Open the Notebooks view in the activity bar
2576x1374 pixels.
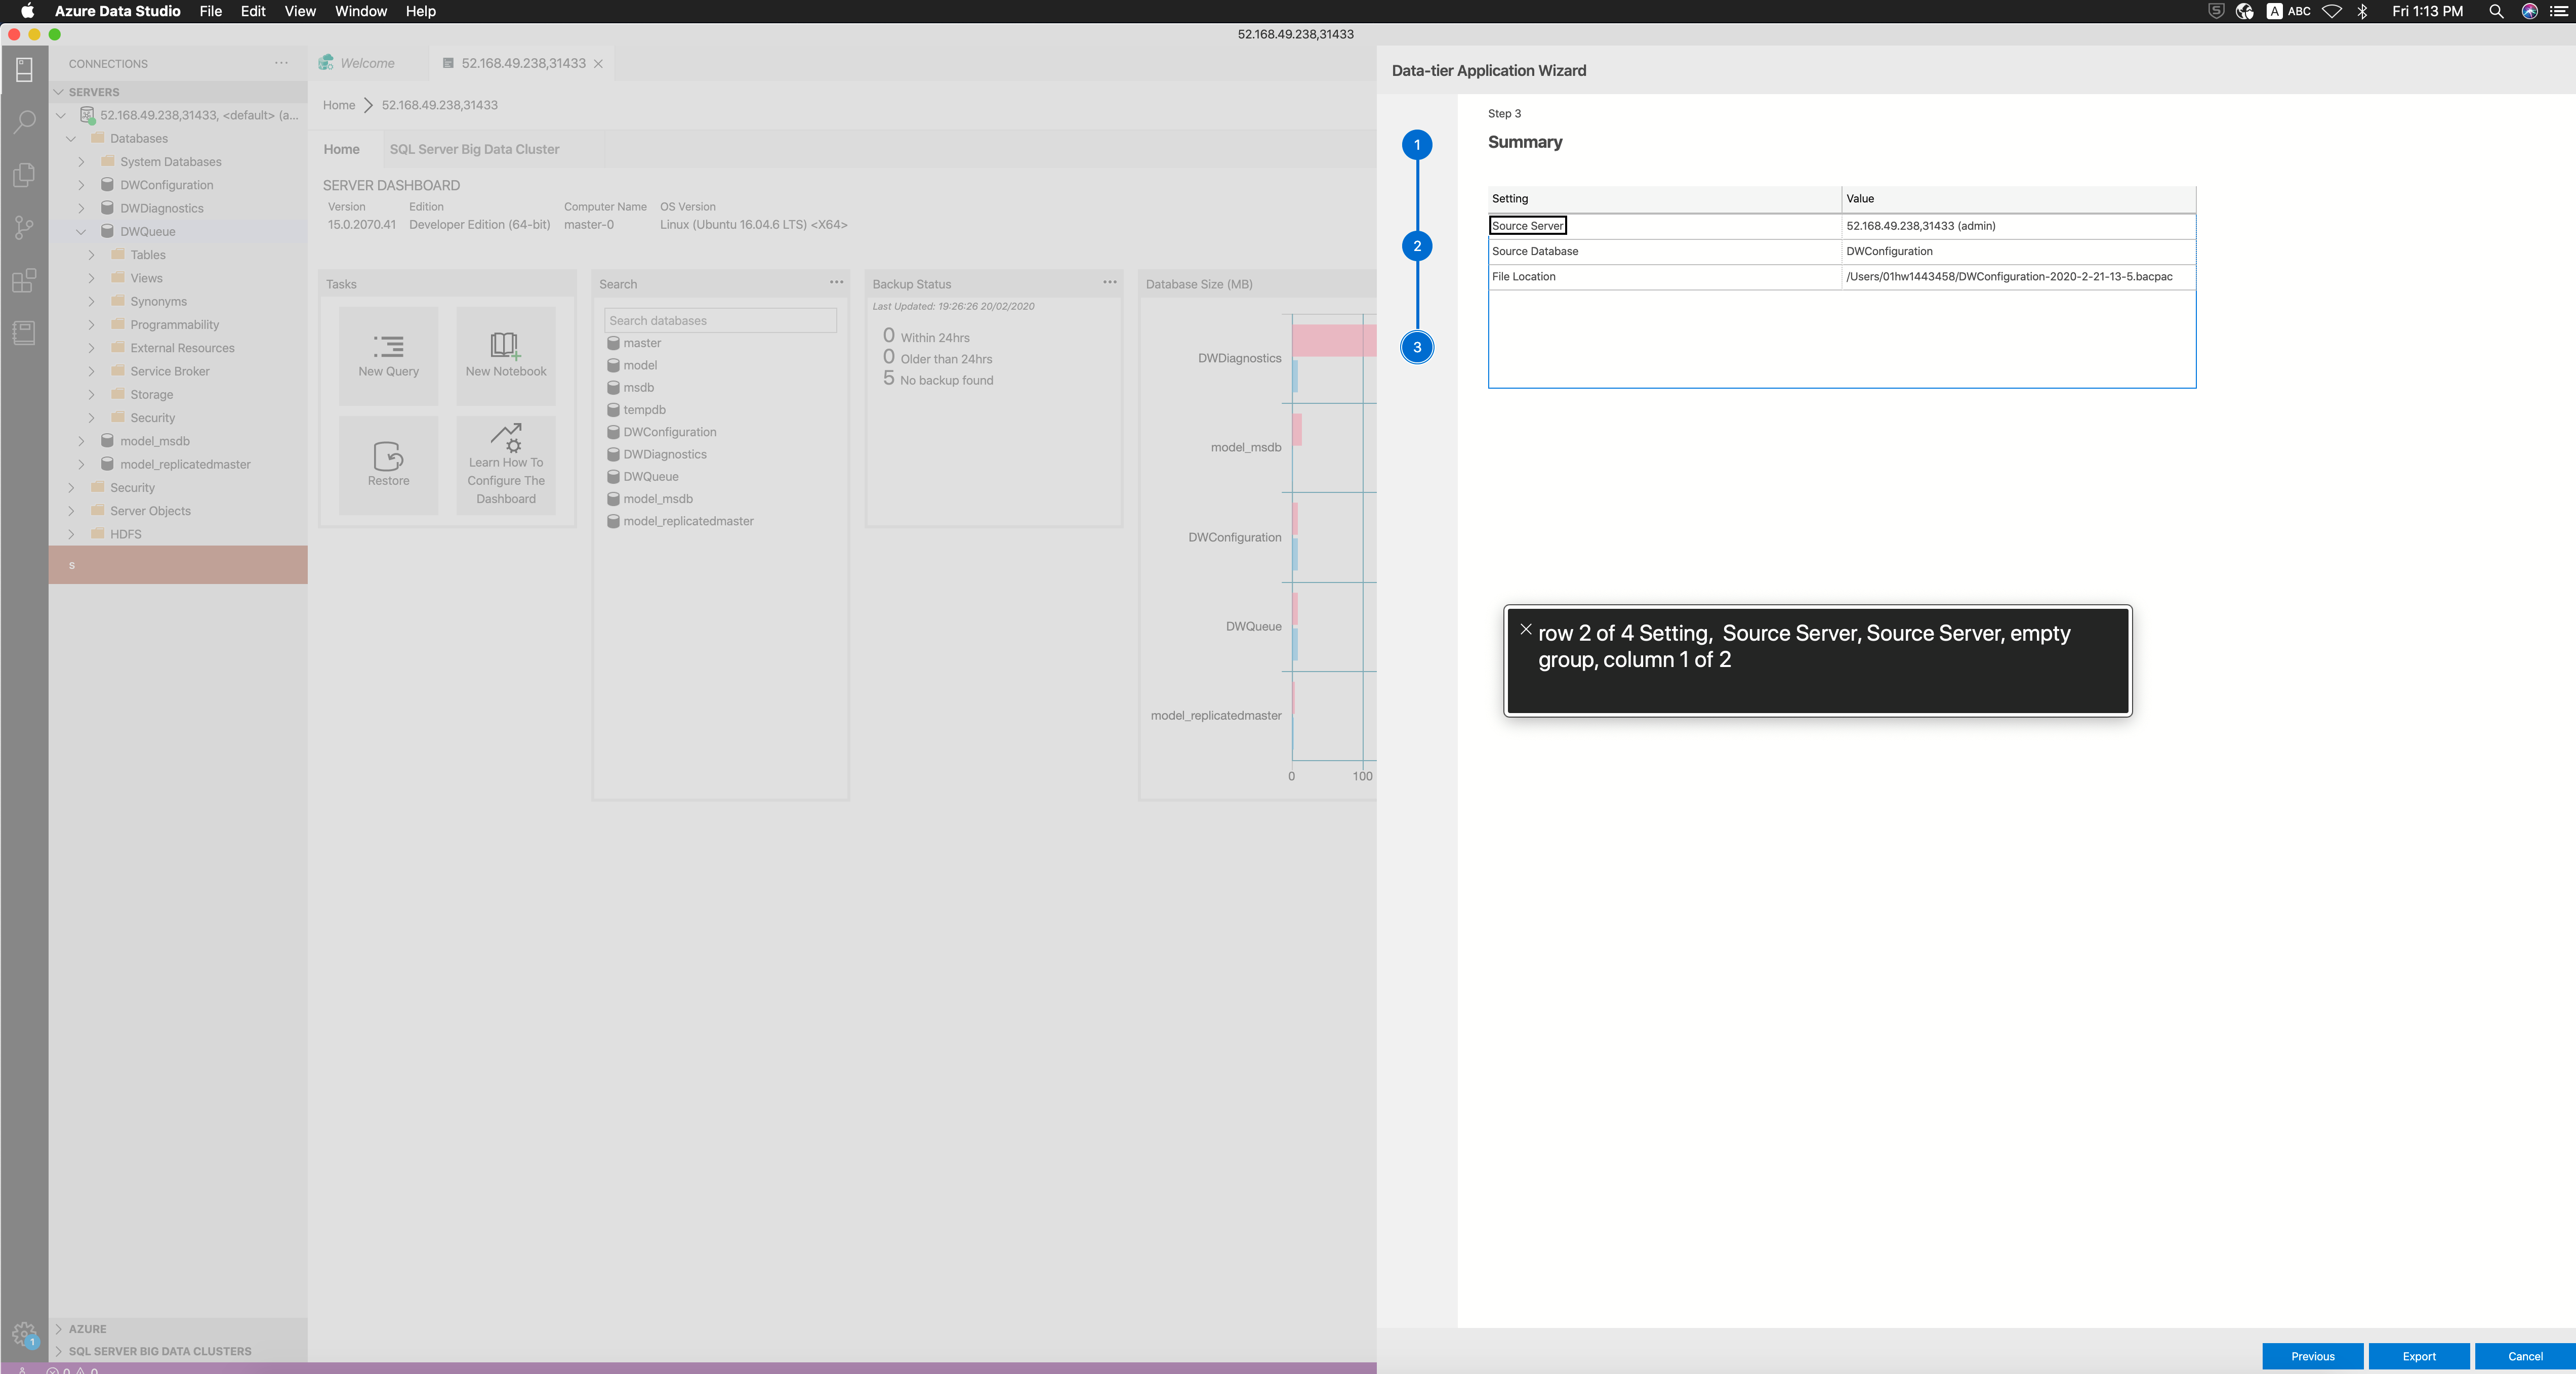click(x=23, y=333)
